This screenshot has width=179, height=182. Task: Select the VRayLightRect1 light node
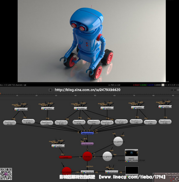point(118,142)
